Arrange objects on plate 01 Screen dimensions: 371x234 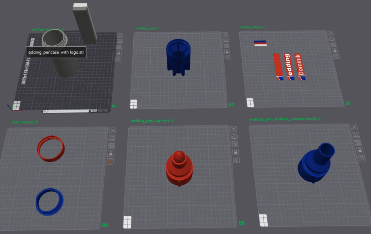tap(120, 47)
